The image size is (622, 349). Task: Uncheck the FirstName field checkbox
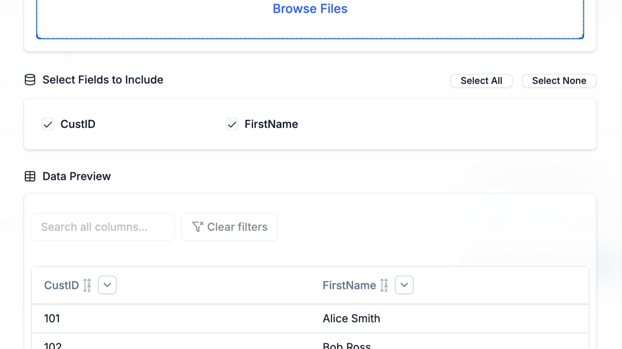pos(232,124)
